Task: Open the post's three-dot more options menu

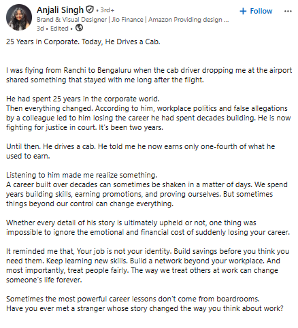Action: [288, 11]
